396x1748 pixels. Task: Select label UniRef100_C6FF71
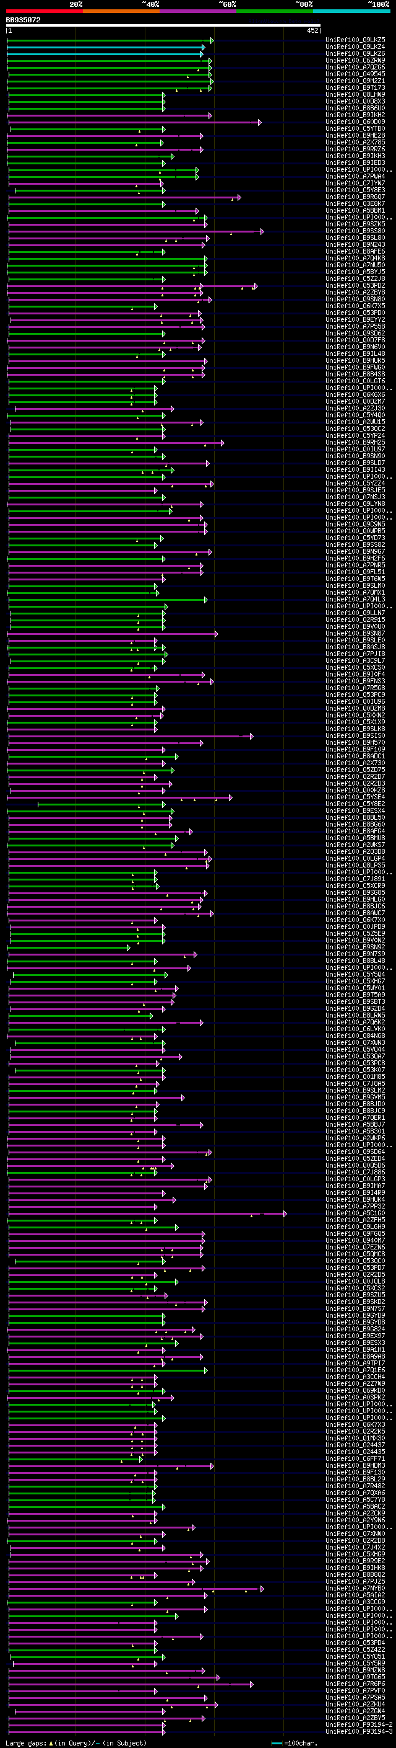click(355, 1458)
